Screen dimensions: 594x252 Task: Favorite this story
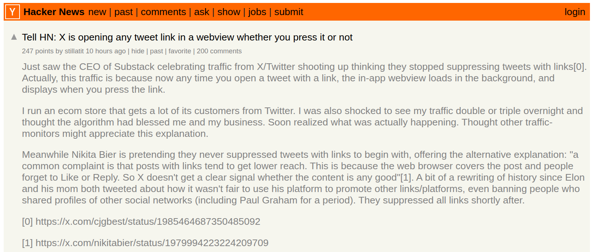click(x=180, y=51)
